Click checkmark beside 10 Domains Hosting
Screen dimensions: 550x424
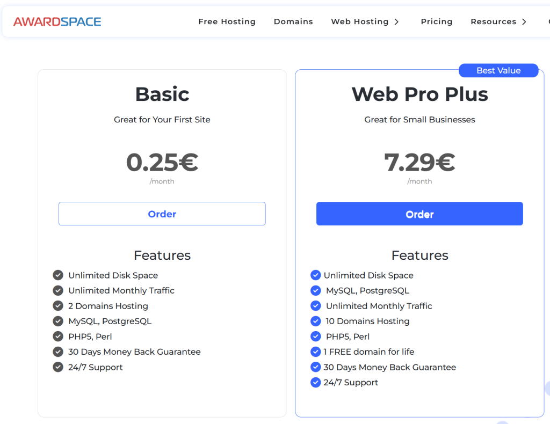pos(316,321)
